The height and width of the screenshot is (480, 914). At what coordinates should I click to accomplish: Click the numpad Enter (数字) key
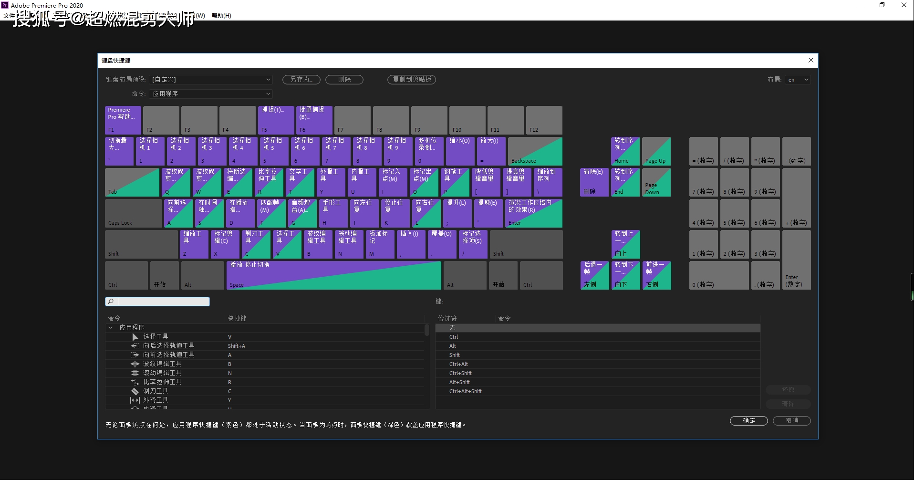[x=797, y=260]
